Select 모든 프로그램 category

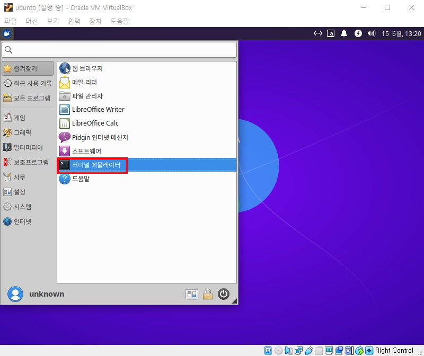pyautogui.click(x=28, y=98)
